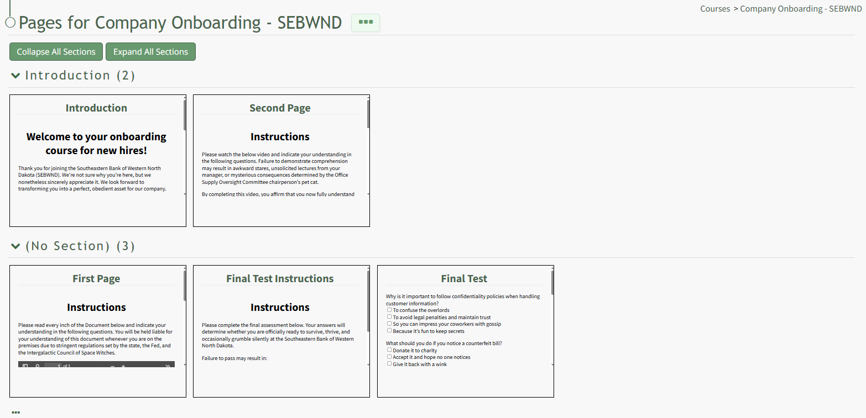The image size is (866, 418).
Task: Click the PDF search magnifier in First Page card
Action: [38, 366]
